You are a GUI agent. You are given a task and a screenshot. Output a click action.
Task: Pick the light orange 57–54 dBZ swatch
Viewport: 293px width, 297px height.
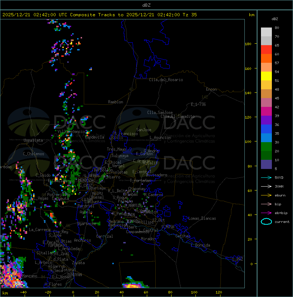pyautogui.click(x=266, y=67)
